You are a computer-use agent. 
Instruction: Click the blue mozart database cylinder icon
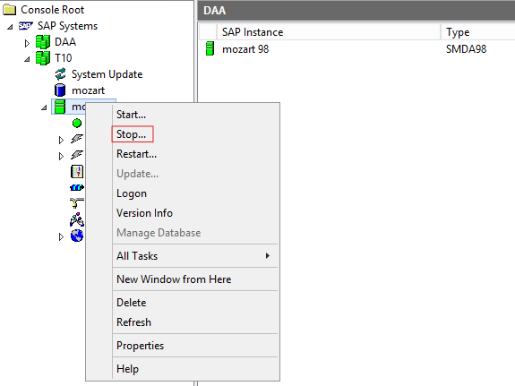point(60,90)
